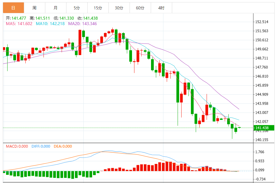Click the 149.662 price axis label

click(262, 49)
